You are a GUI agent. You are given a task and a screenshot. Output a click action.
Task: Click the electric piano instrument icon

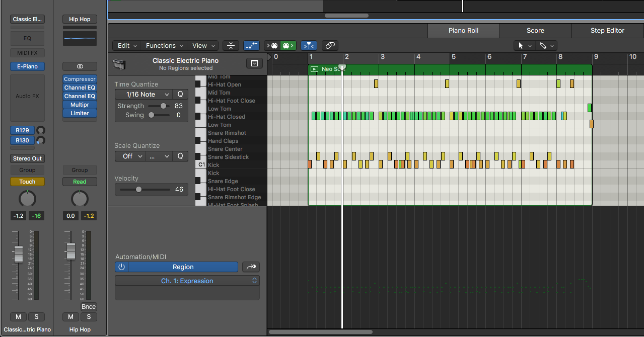tap(119, 64)
